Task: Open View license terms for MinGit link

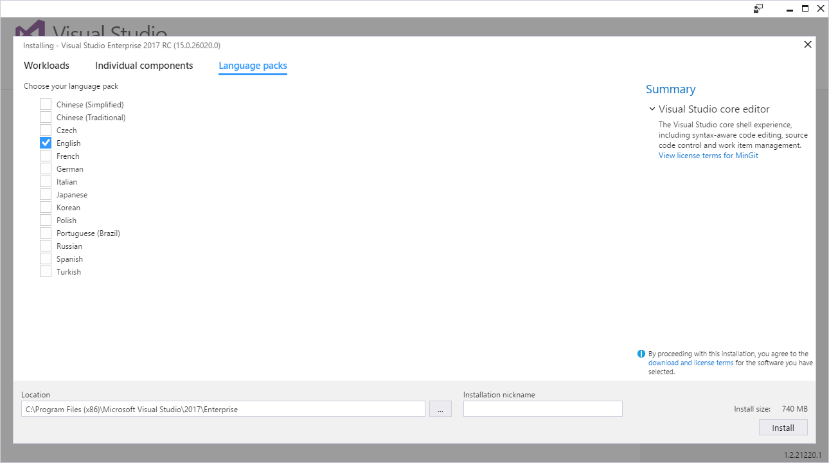Action: coord(708,156)
